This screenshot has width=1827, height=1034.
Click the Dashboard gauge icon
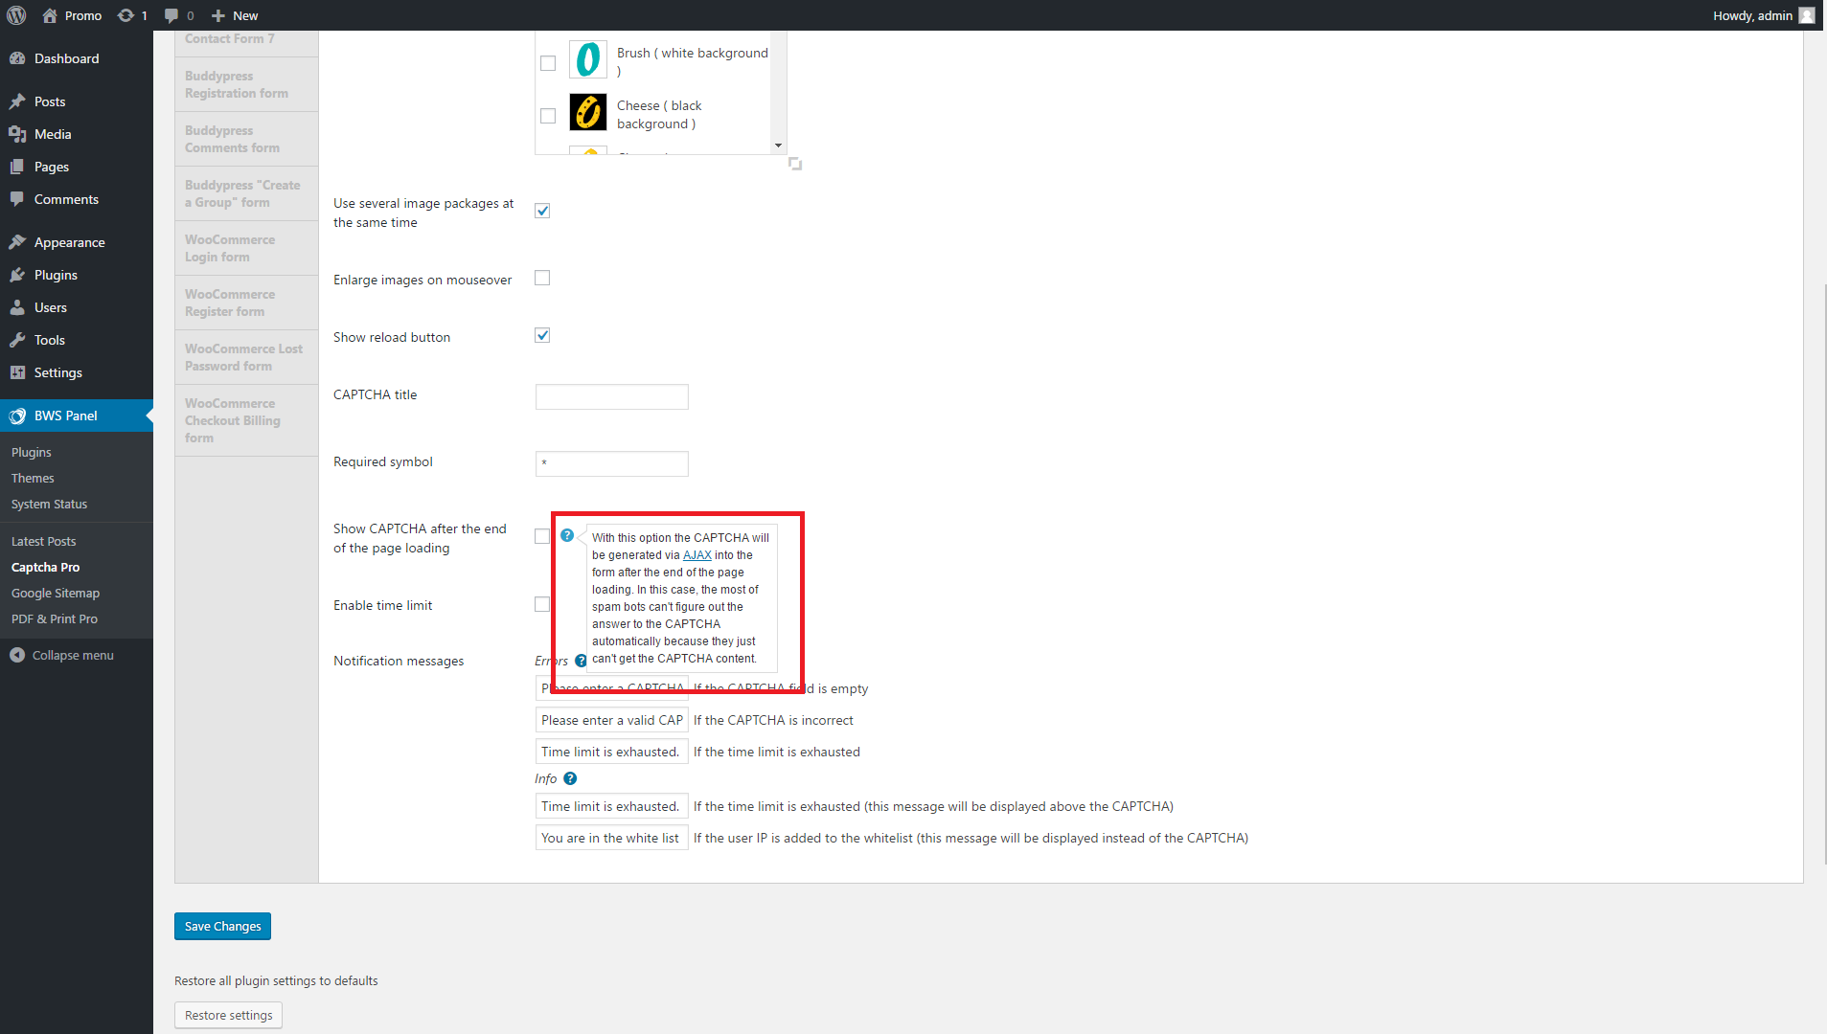(17, 58)
